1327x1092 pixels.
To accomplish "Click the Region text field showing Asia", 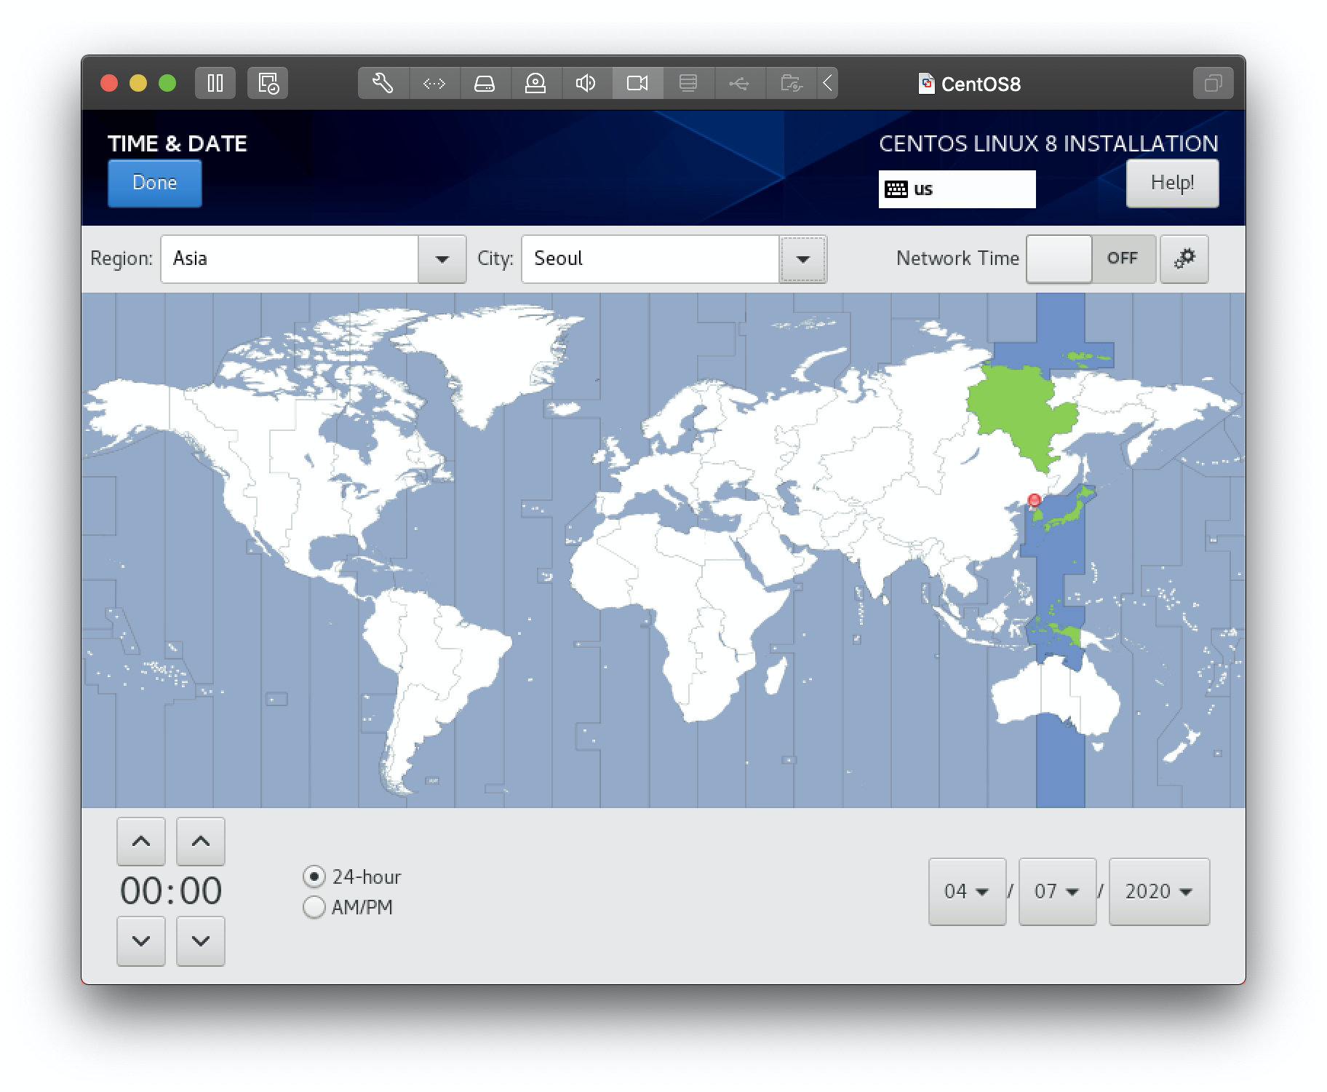I will (x=290, y=259).
